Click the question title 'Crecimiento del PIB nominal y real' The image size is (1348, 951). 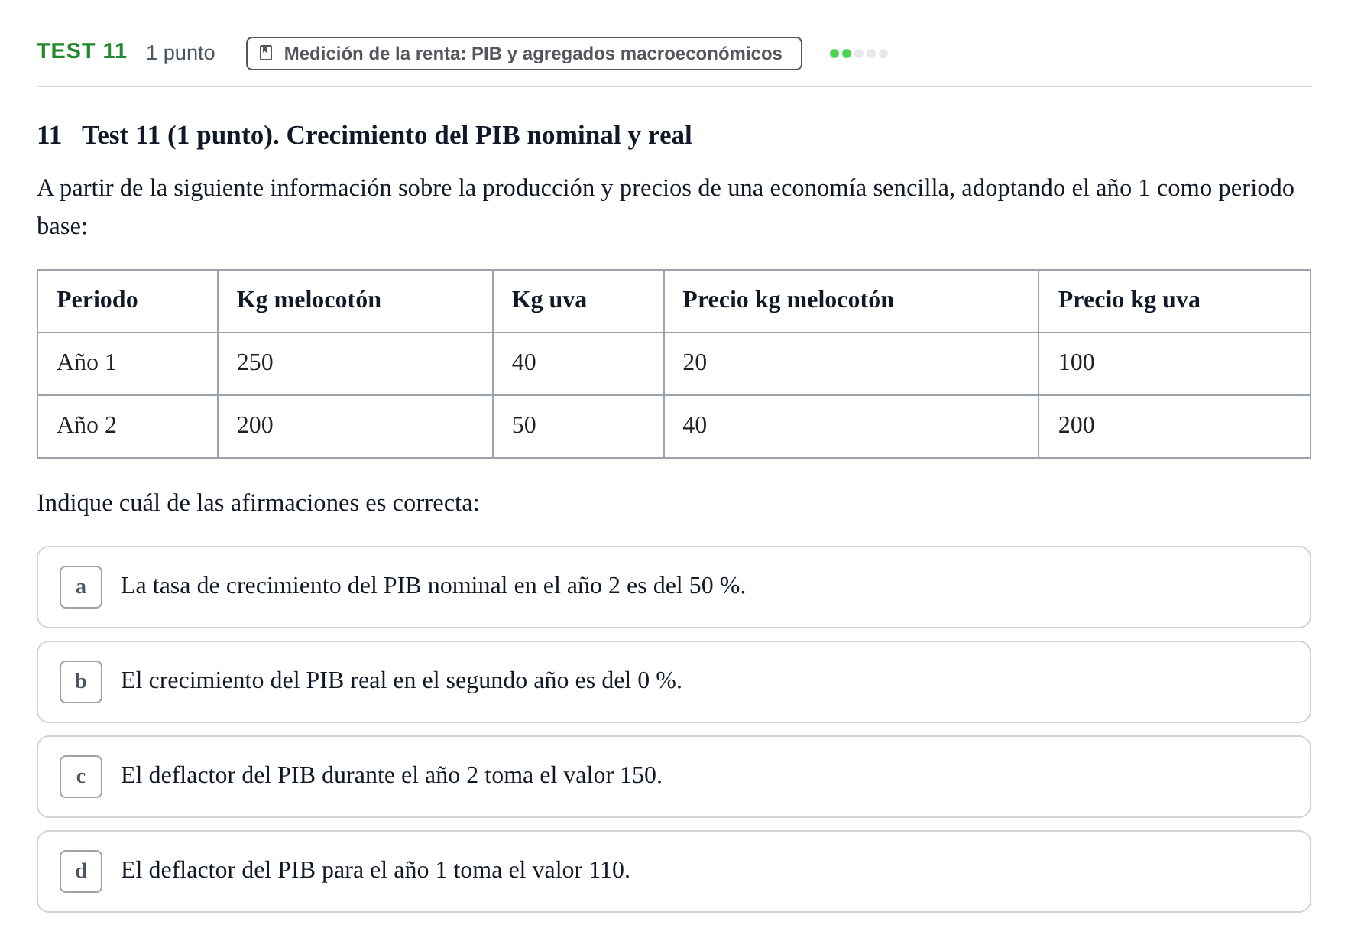tap(489, 135)
